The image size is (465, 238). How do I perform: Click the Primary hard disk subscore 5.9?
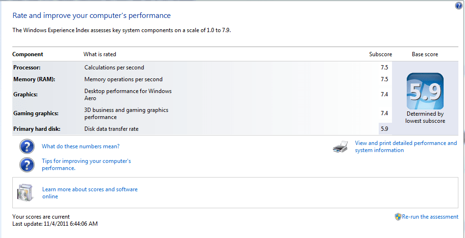click(x=384, y=129)
